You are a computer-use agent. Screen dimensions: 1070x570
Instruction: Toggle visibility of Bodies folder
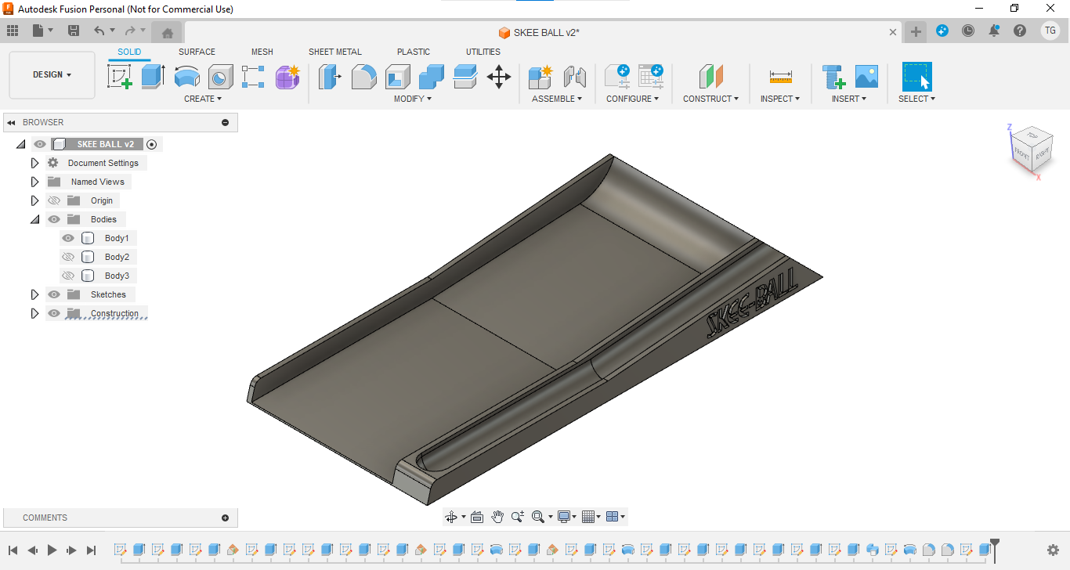coord(54,219)
